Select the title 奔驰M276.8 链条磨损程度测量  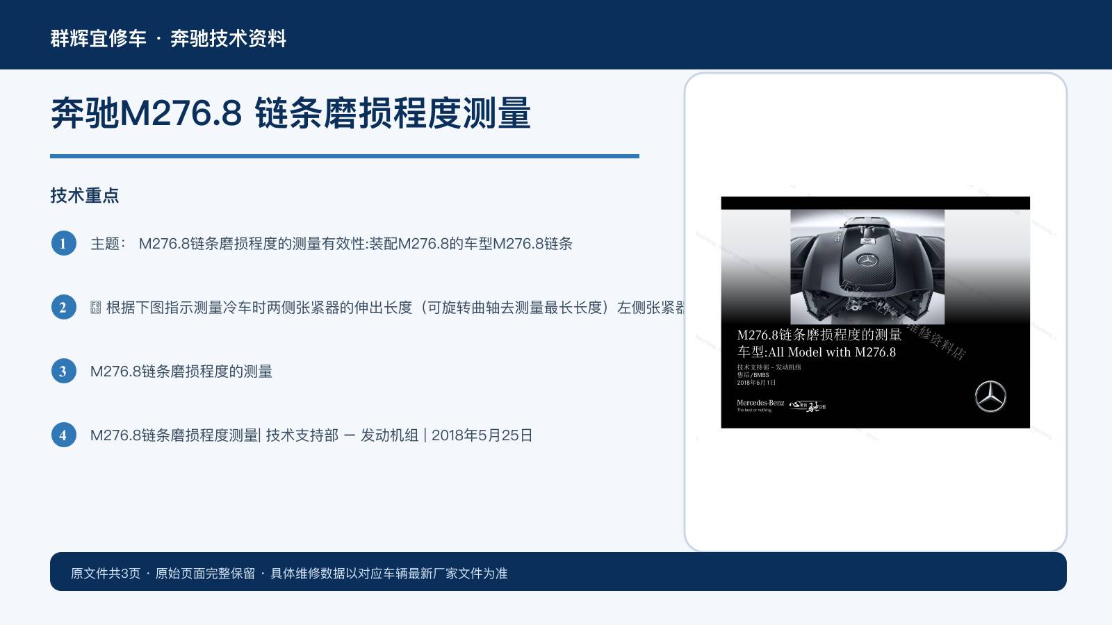point(291,113)
